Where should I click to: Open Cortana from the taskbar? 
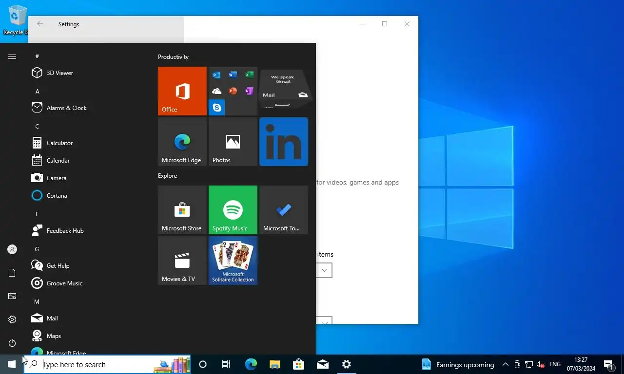pos(203,364)
